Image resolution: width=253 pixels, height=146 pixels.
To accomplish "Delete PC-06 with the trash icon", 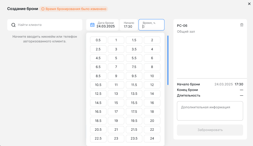I will coord(241,25).
